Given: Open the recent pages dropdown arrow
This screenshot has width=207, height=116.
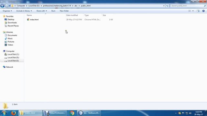Looking at the screenshot, I should click(x=9, y=6).
